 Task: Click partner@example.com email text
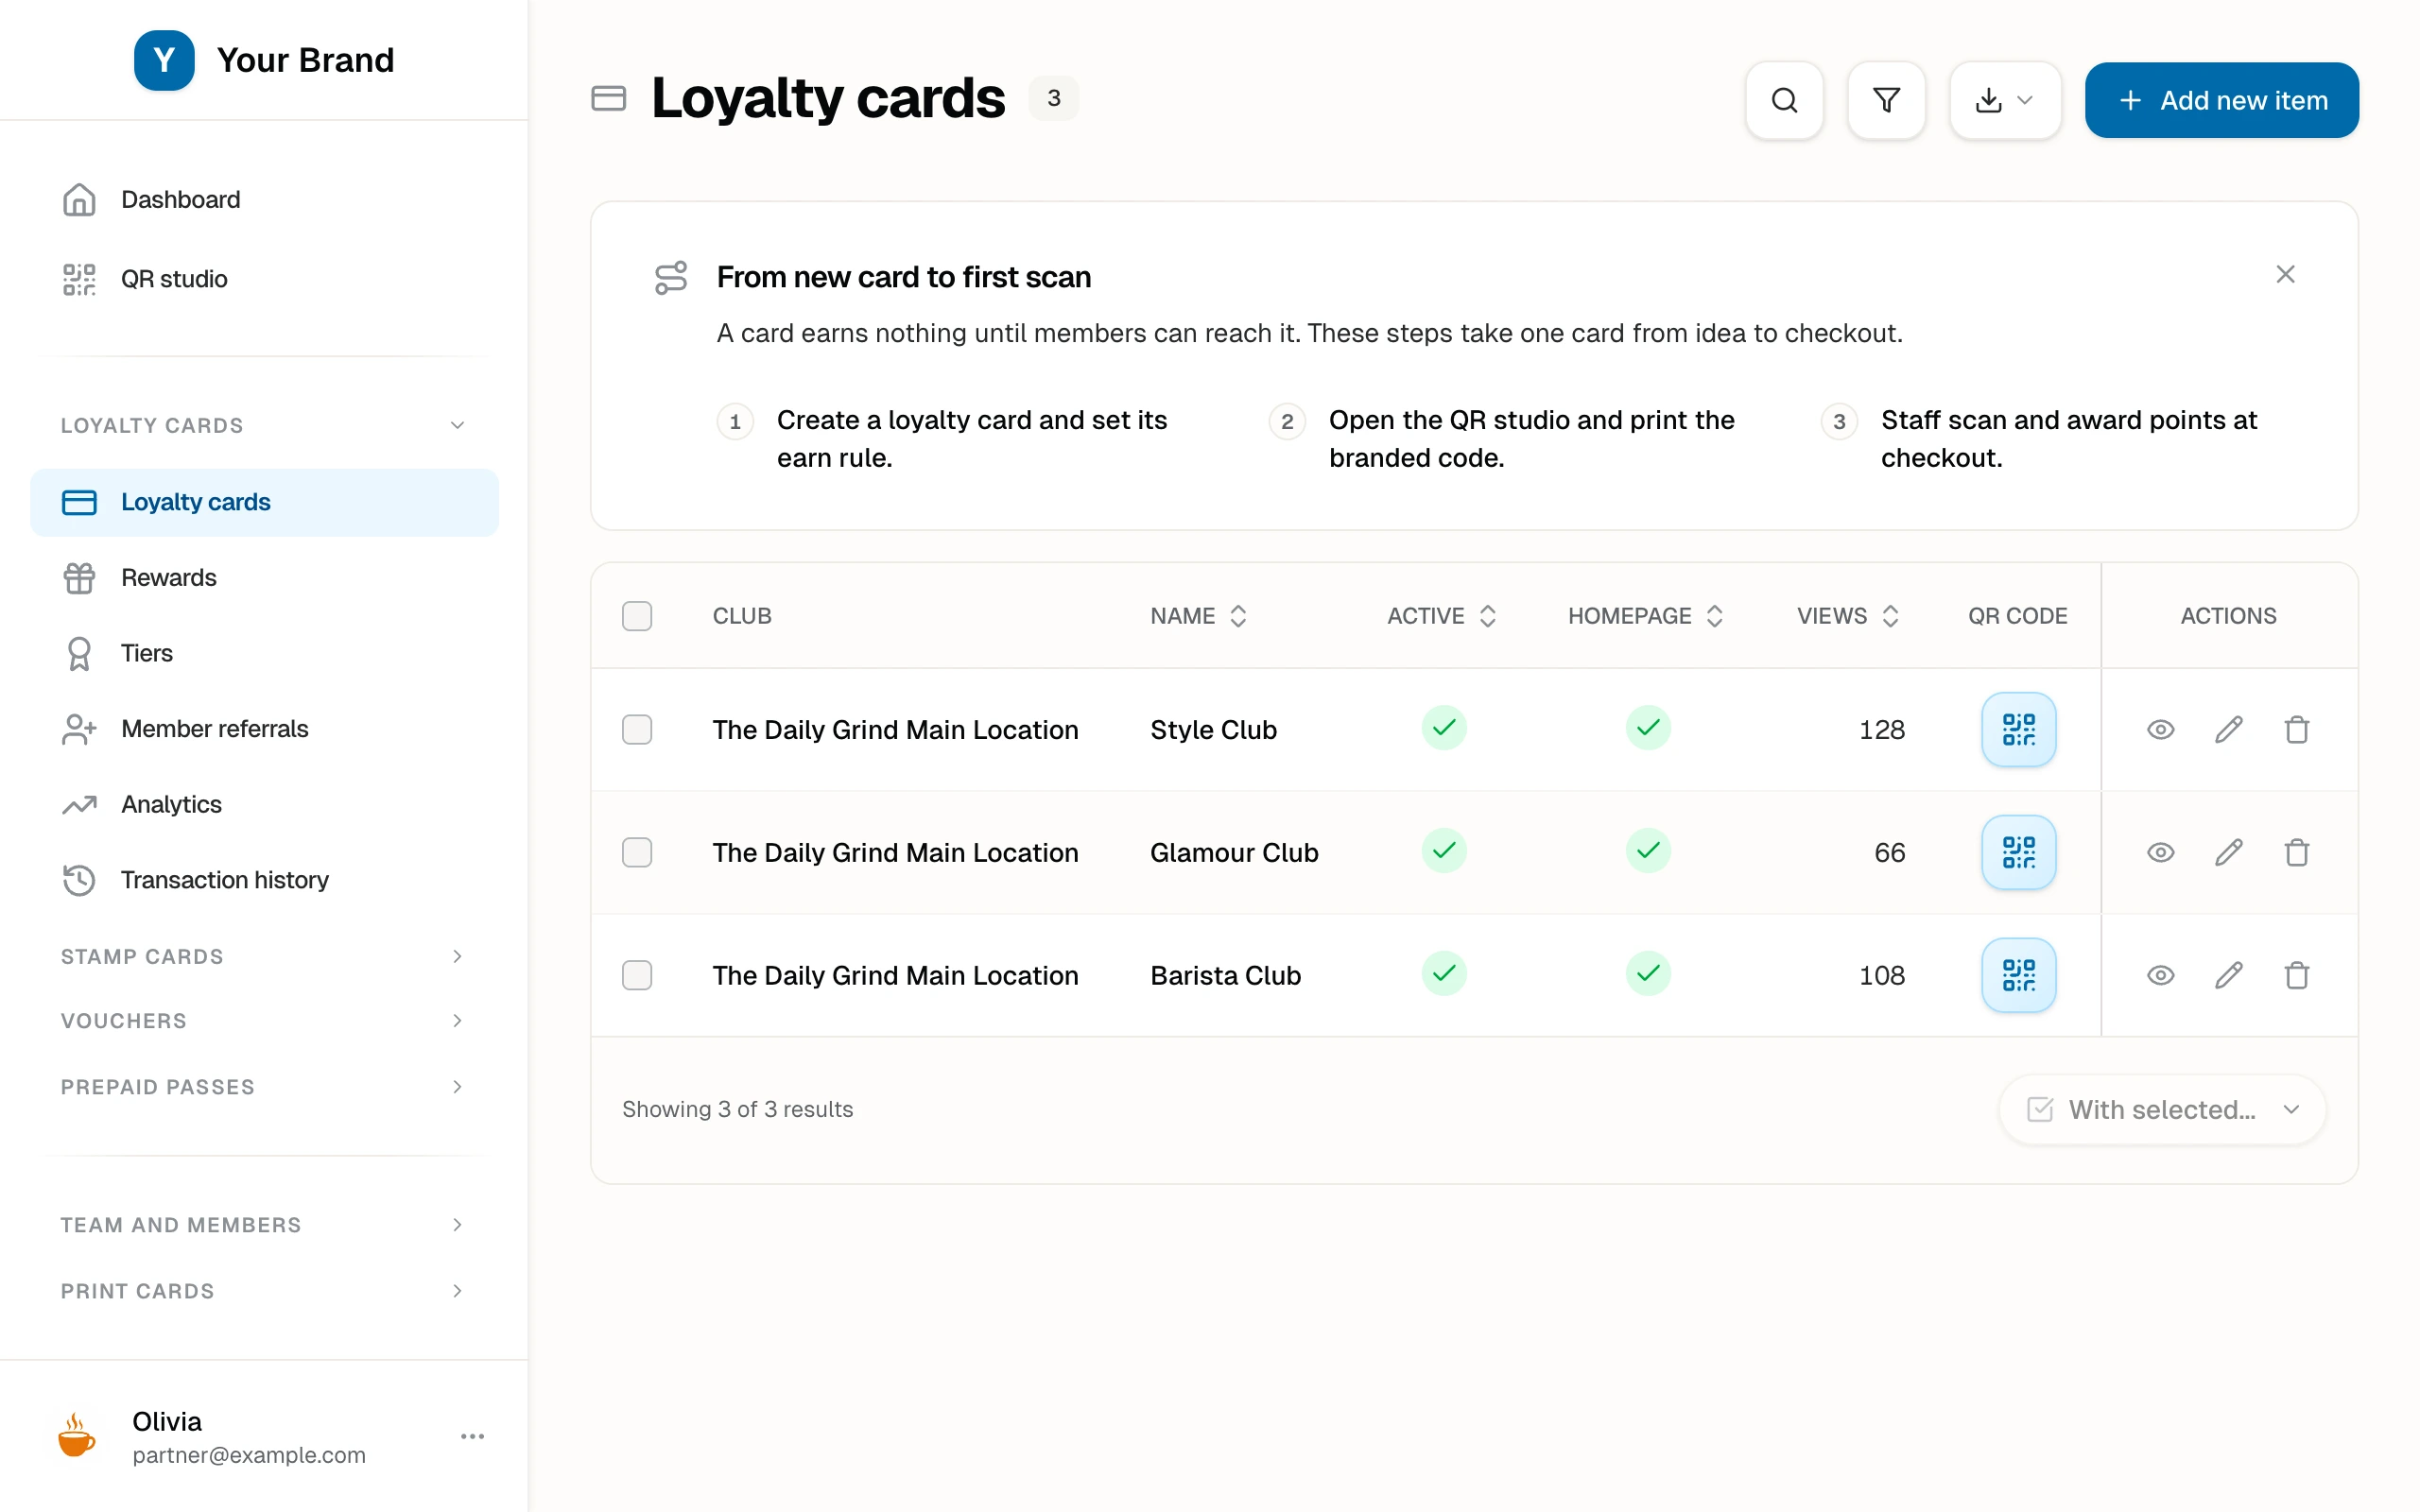point(249,1455)
